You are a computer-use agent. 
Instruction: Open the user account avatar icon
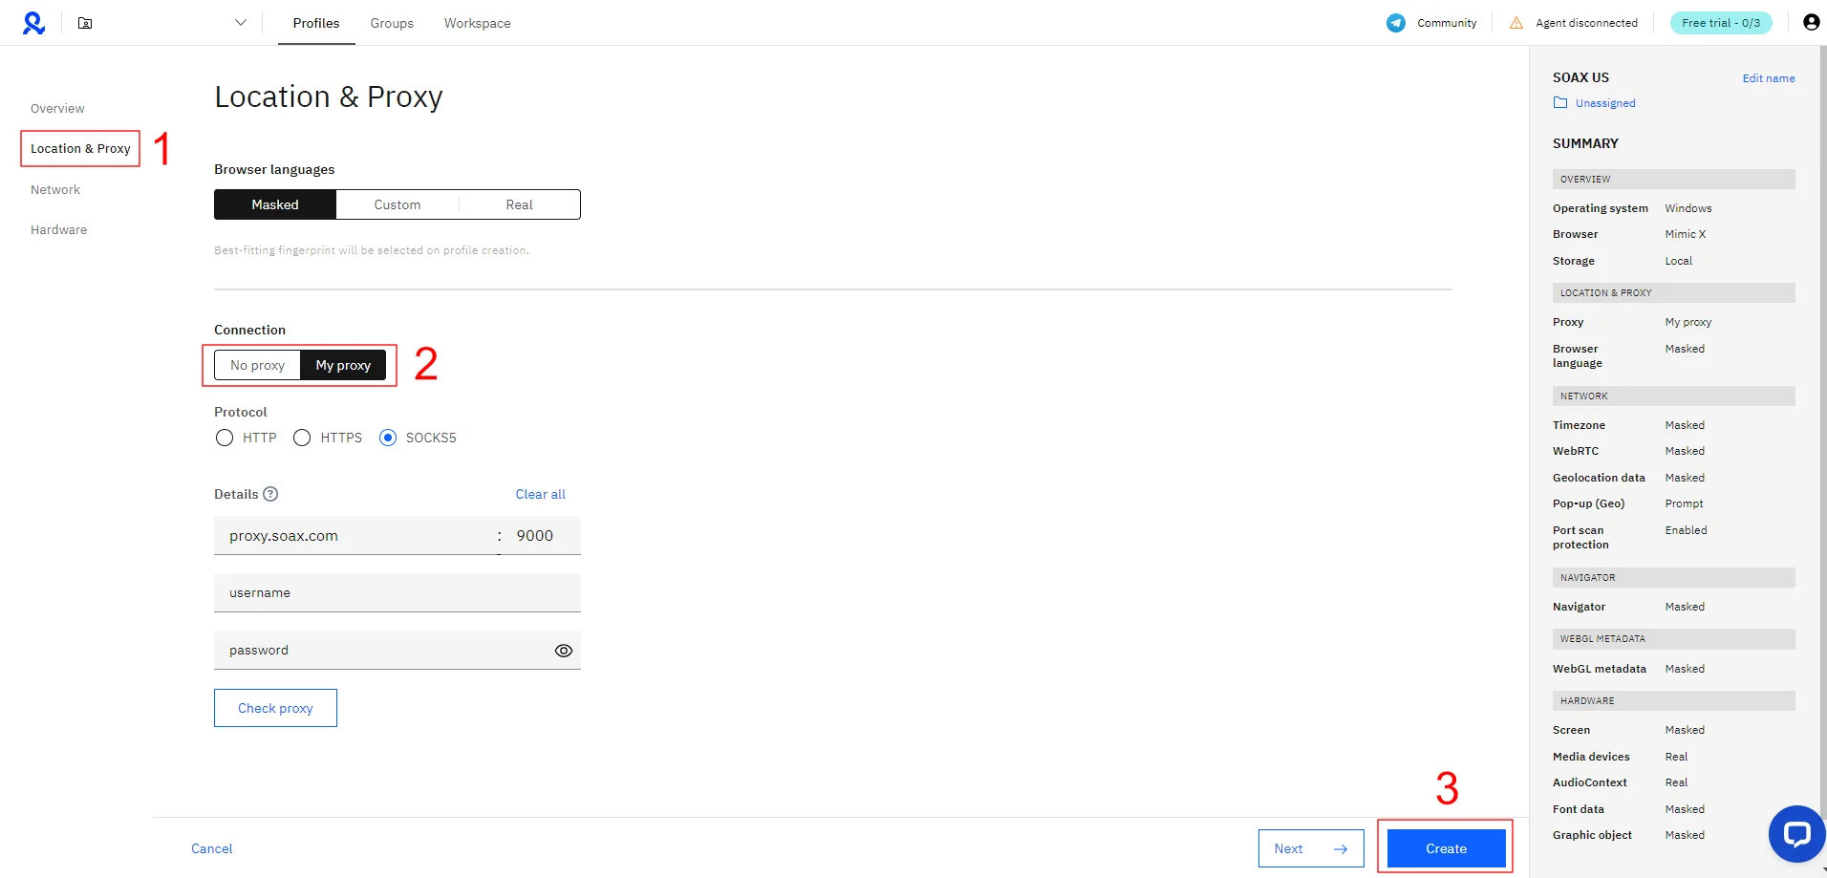pyautogui.click(x=1811, y=22)
